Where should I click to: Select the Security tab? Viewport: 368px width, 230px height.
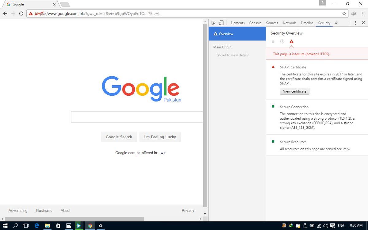[324, 23]
